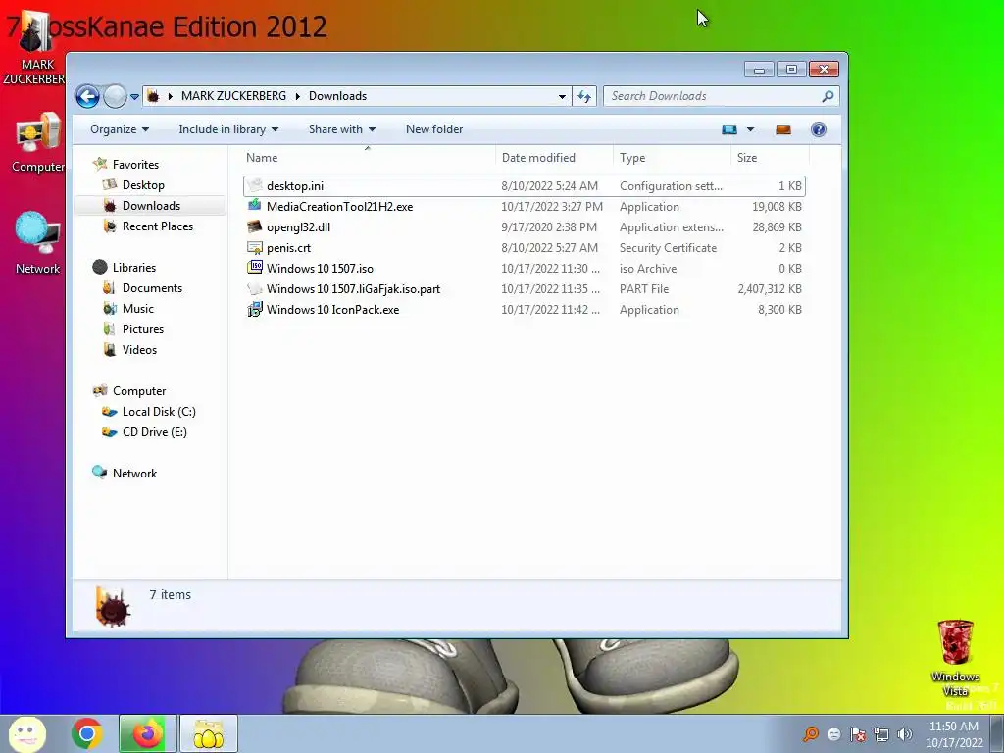Select Windows 10 1507.IiGaFjak.iso.part file
1004x753 pixels.
pos(353,289)
